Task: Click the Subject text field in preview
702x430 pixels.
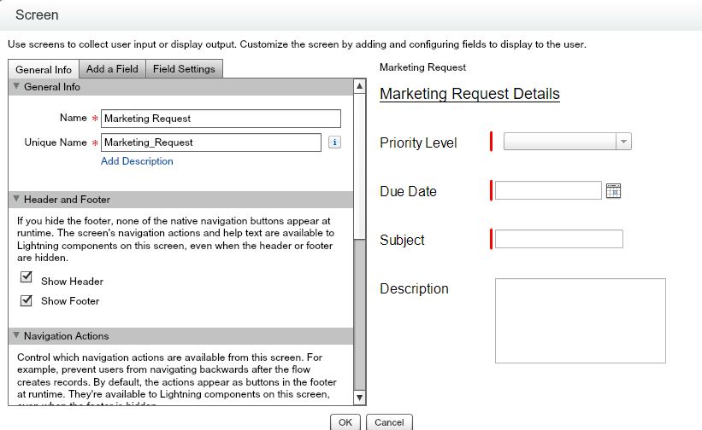Action: (x=559, y=240)
